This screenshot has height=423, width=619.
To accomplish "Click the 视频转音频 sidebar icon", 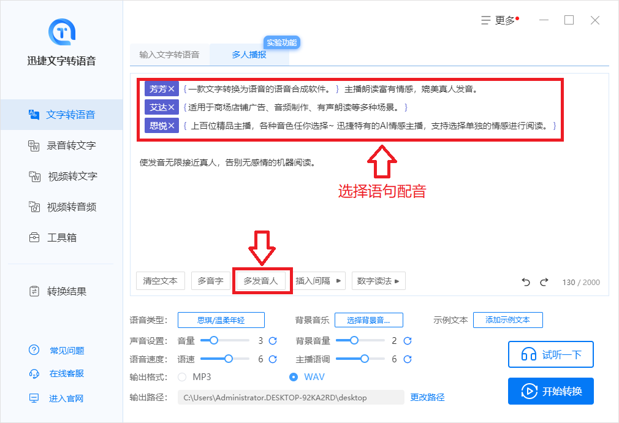I will point(34,207).
